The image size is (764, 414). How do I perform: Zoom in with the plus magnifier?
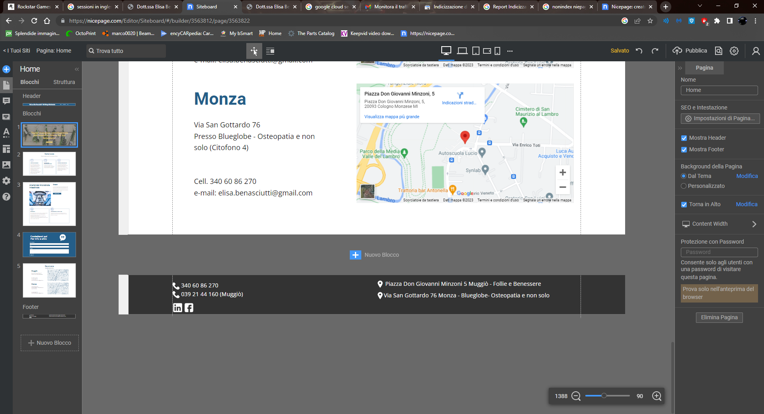[657, 396]
